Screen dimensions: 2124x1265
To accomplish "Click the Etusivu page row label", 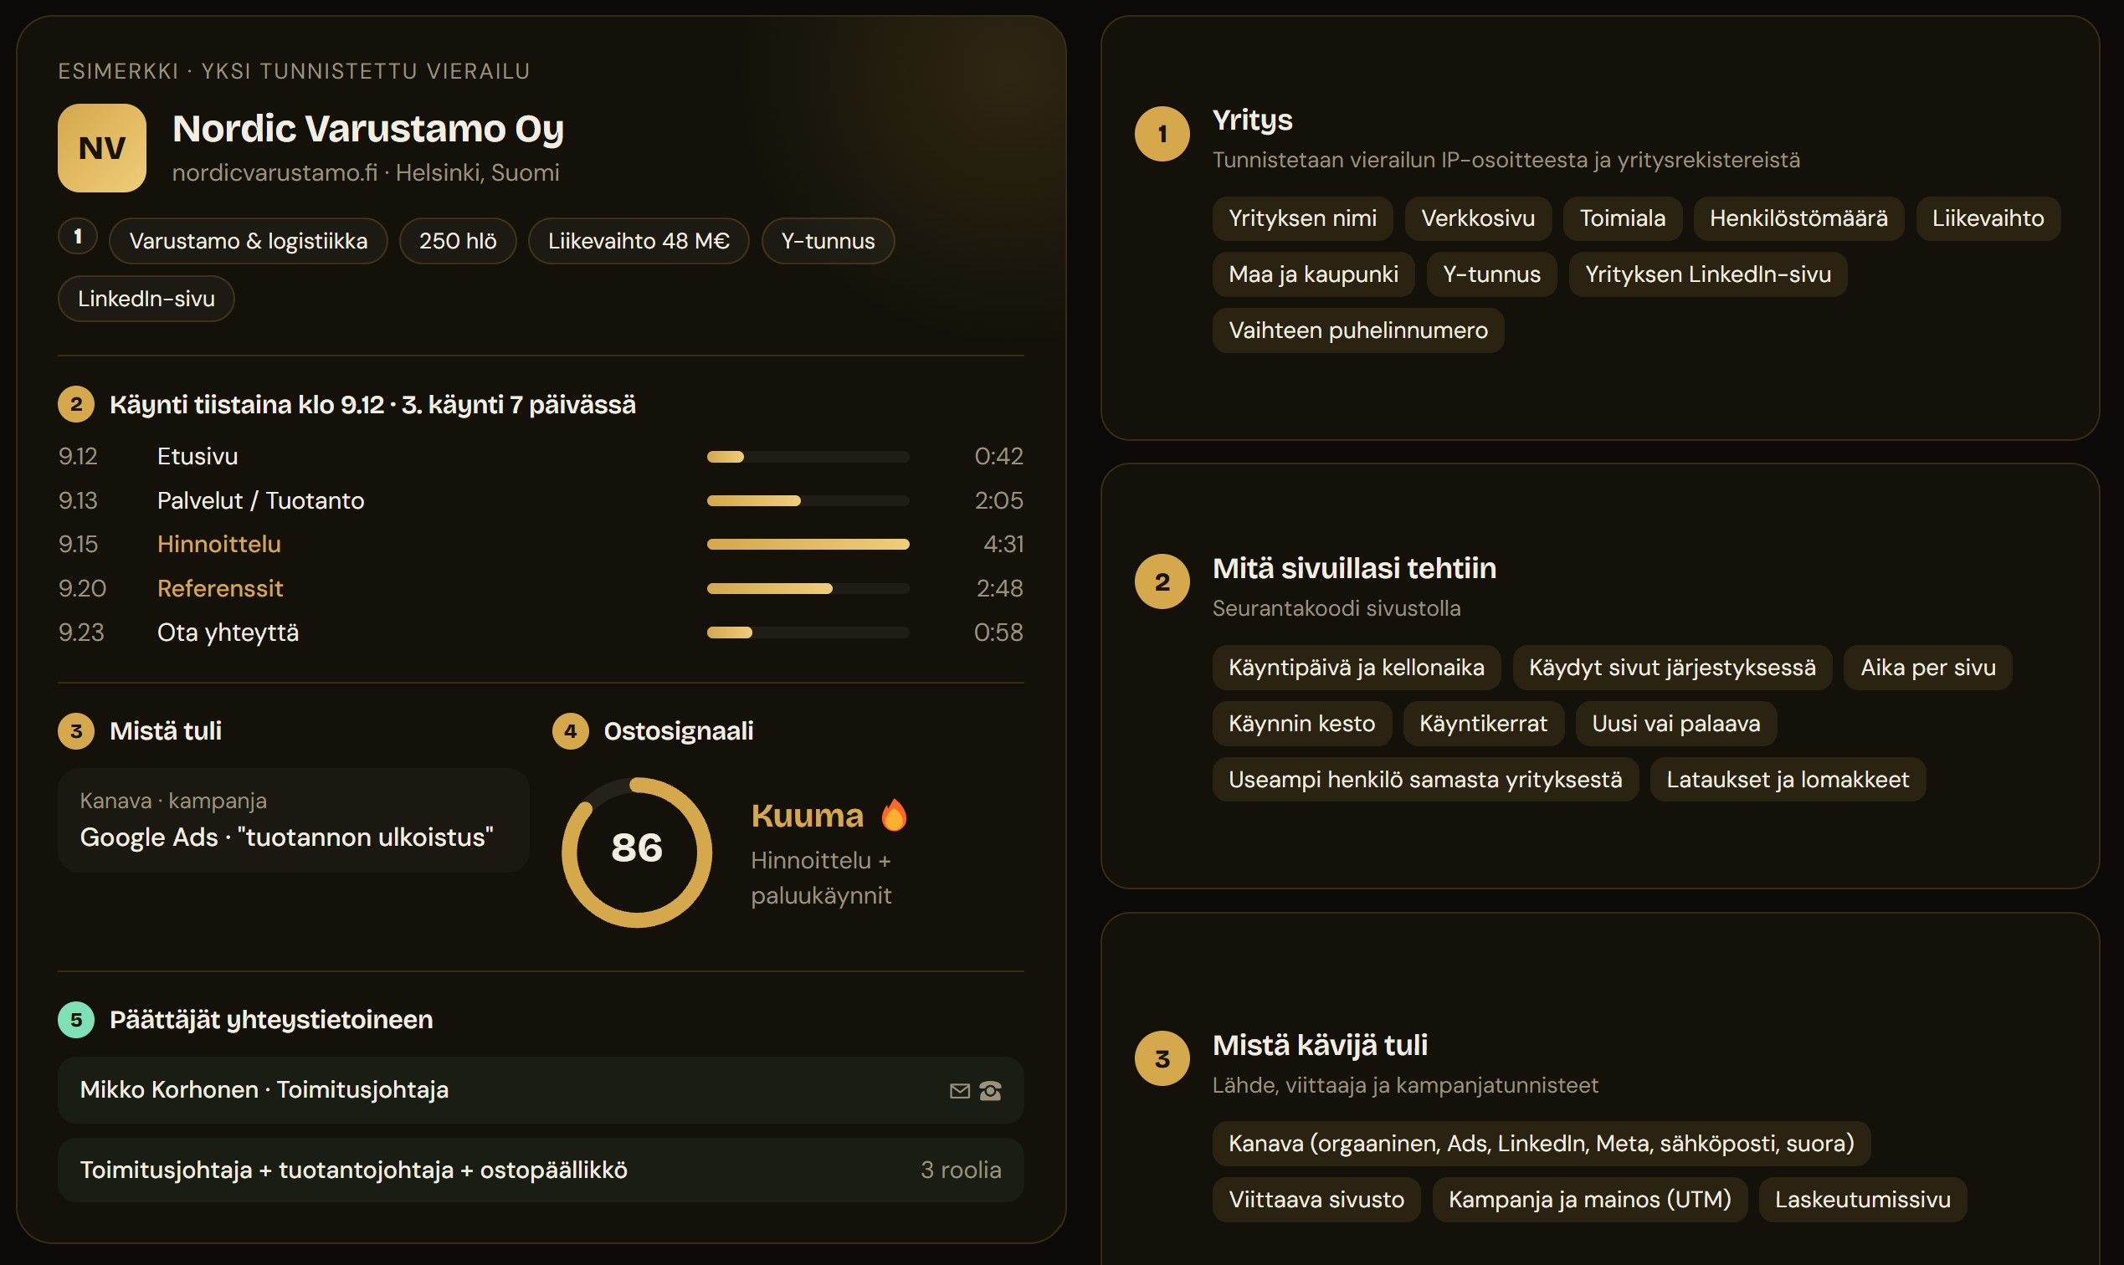I will tap(197, 457).
